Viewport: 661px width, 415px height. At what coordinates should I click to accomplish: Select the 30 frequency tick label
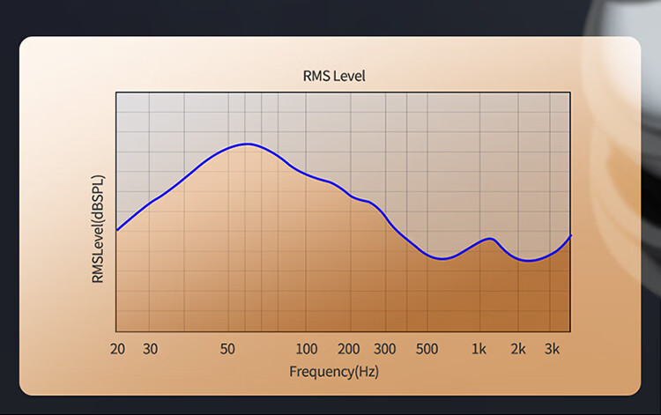click(x=150, y=349)
